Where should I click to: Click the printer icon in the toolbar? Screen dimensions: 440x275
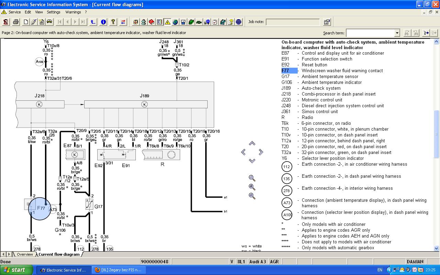[x=16, y=22]
